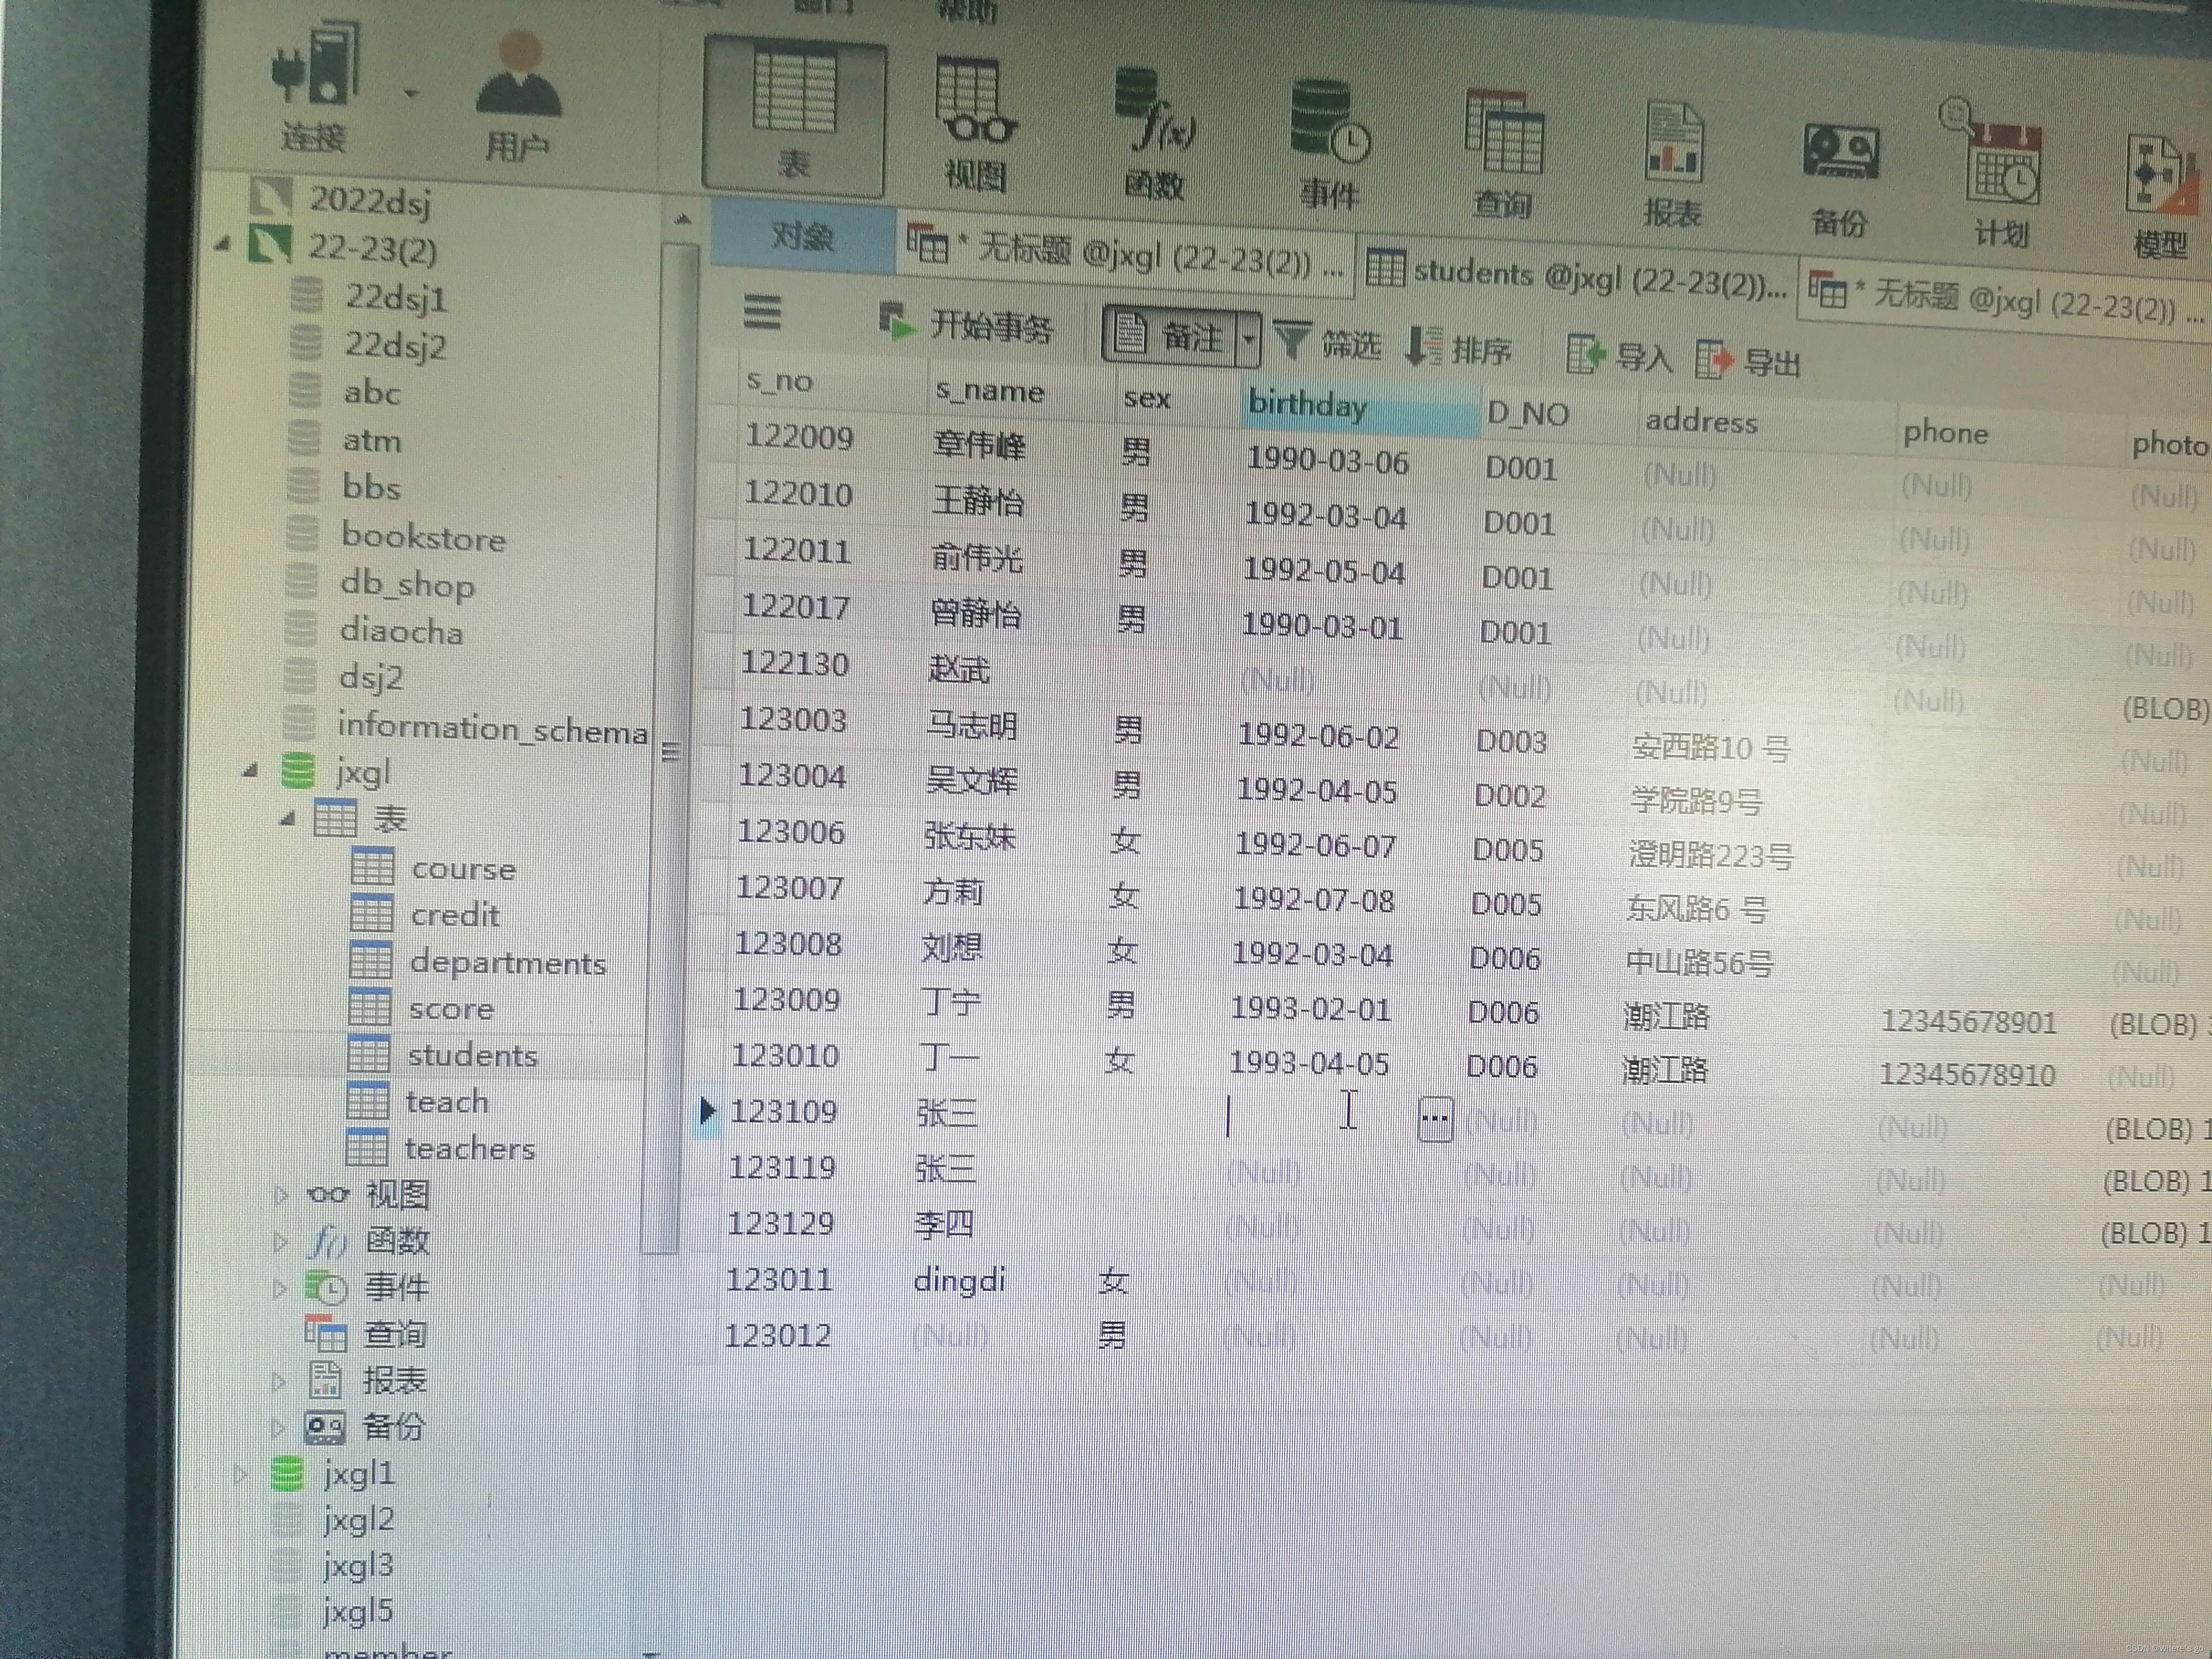This screenshot has height=1659, width=2212.
Task: Switch to the 对象 (Objects) tab
Action: (802, 236)
